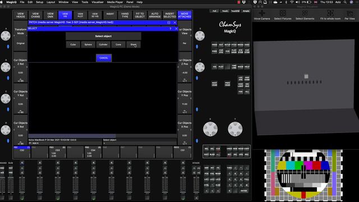The height and width of the screenshot is (202, 359).
Task: Click AUTO ARRANGE soft button
Action: click(x=155, y=15)
